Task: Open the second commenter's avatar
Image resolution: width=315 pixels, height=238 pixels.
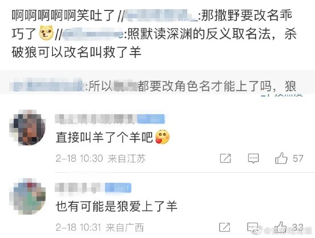Action: pos(27,196)
